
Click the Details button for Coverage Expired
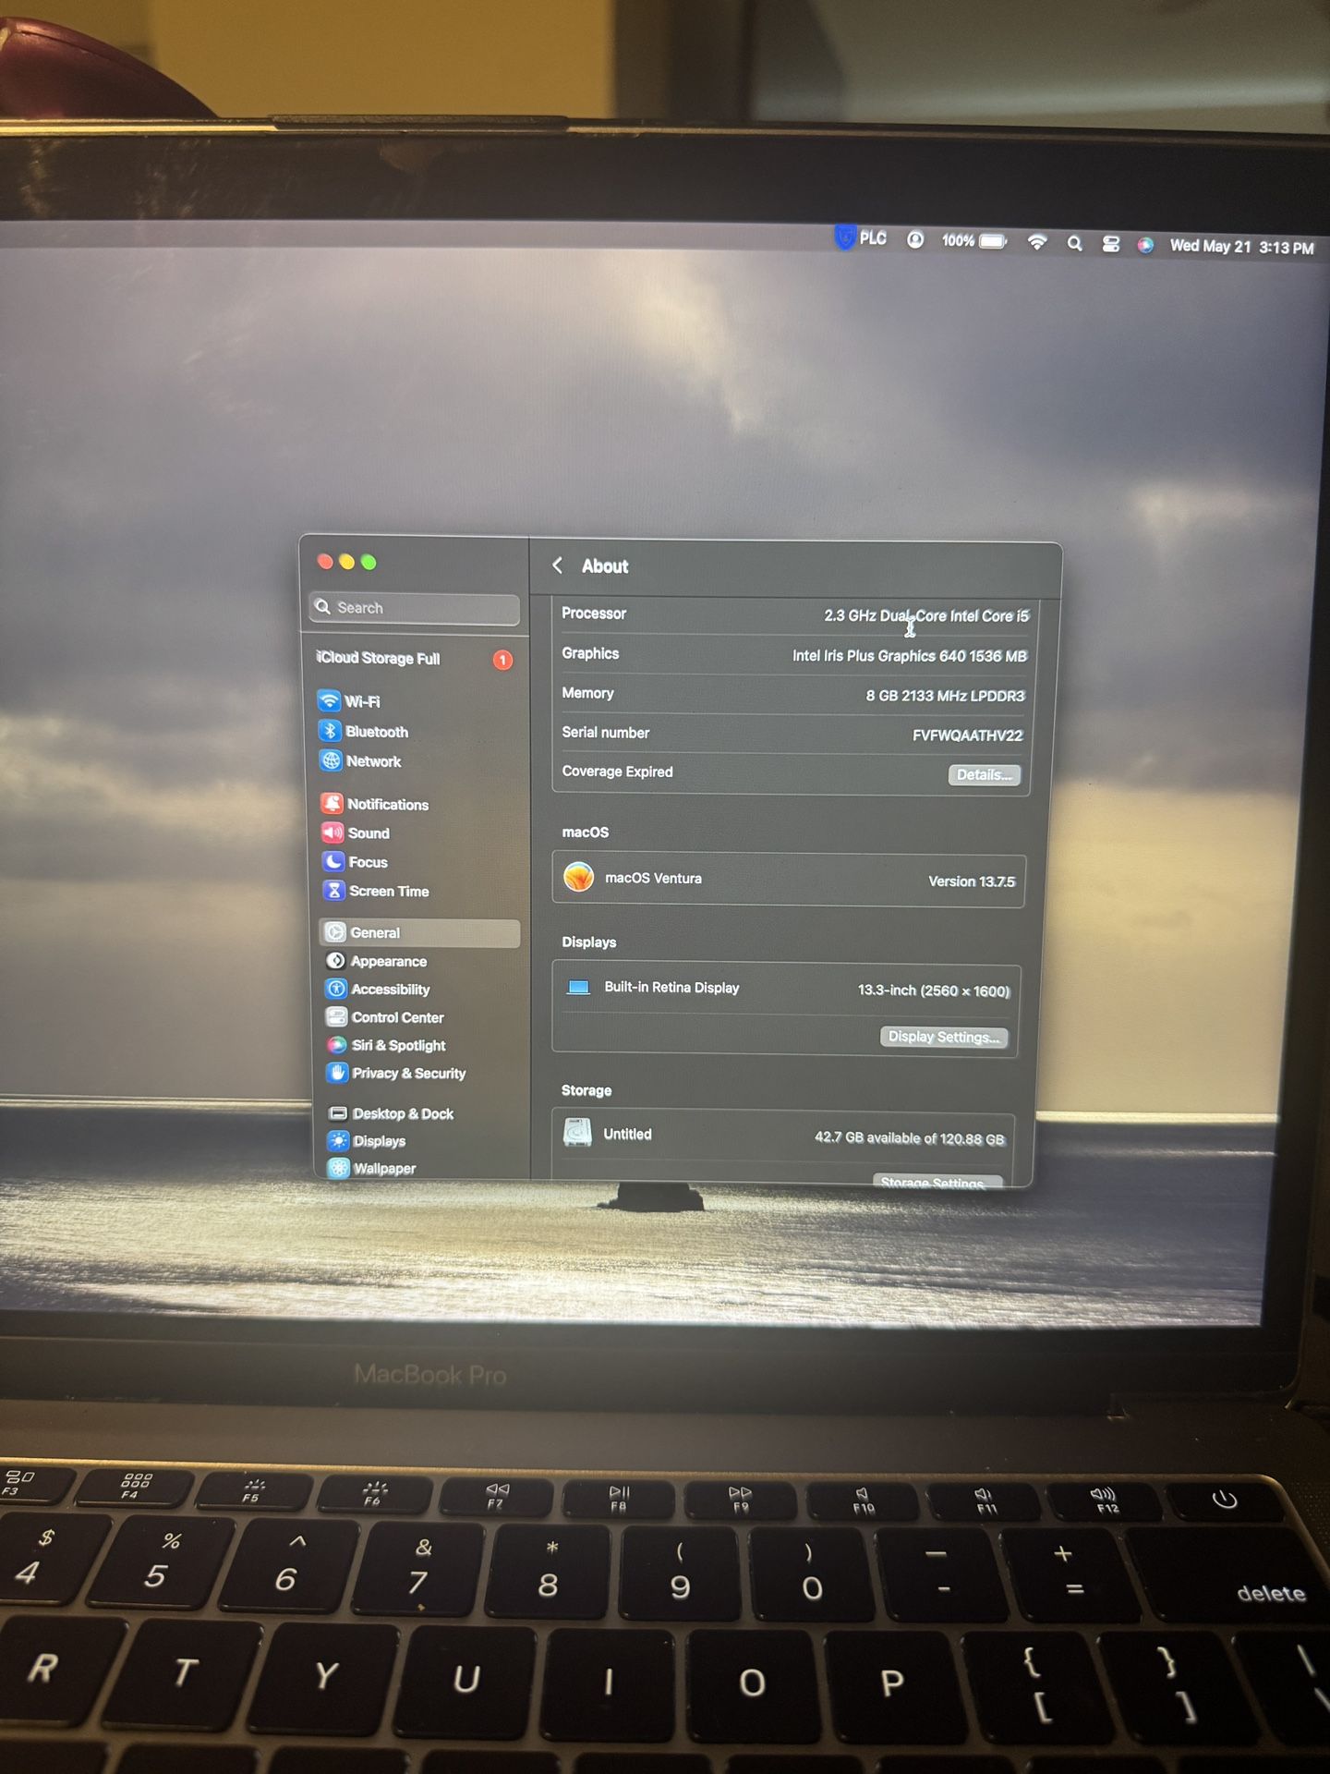[984, 774]
